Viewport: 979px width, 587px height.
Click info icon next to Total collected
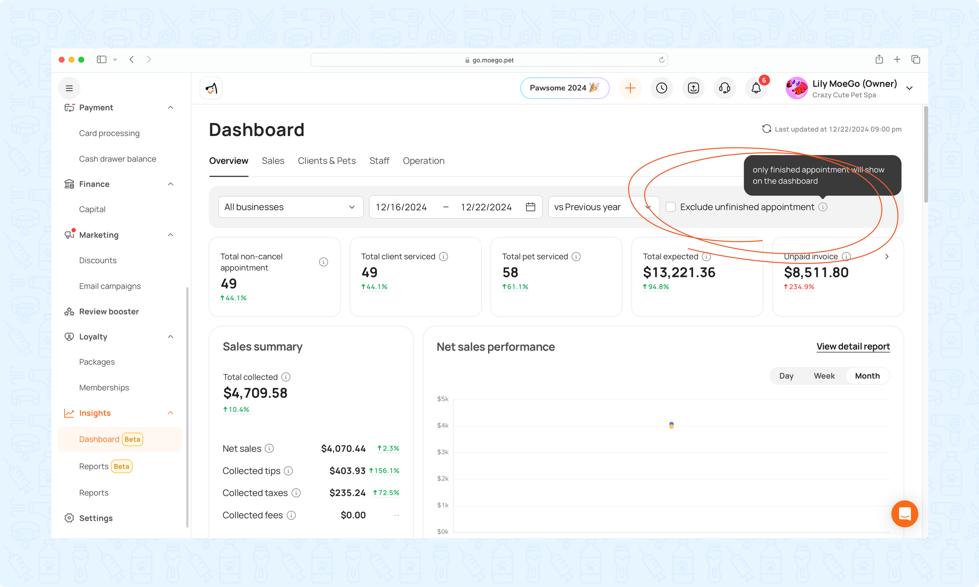click(x=286, y=377)
